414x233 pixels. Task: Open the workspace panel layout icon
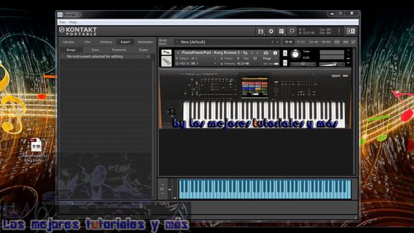tap(281, 32)
